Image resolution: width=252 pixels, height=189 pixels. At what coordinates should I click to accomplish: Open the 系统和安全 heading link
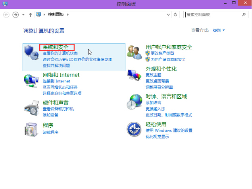click(x=56, y=47)
